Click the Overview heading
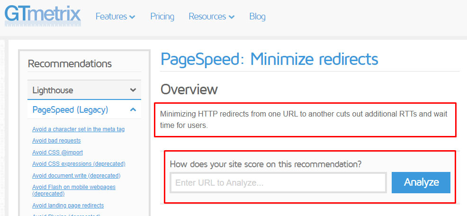Screen dimensions: 467x216 [189, 90]
